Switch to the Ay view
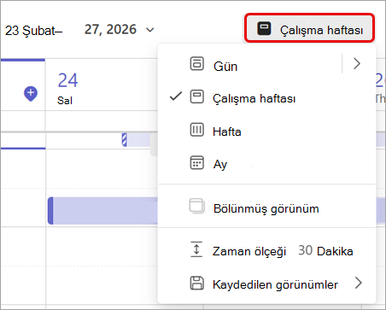The height and width of the screenshot is (310, 386). point(266,164)
